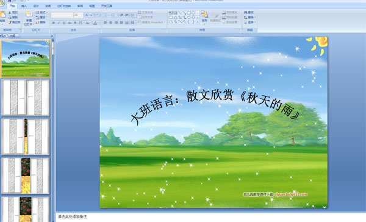Select the Format Painter (格式刷) tool
366x222 pixels.
tap(15, 22)
